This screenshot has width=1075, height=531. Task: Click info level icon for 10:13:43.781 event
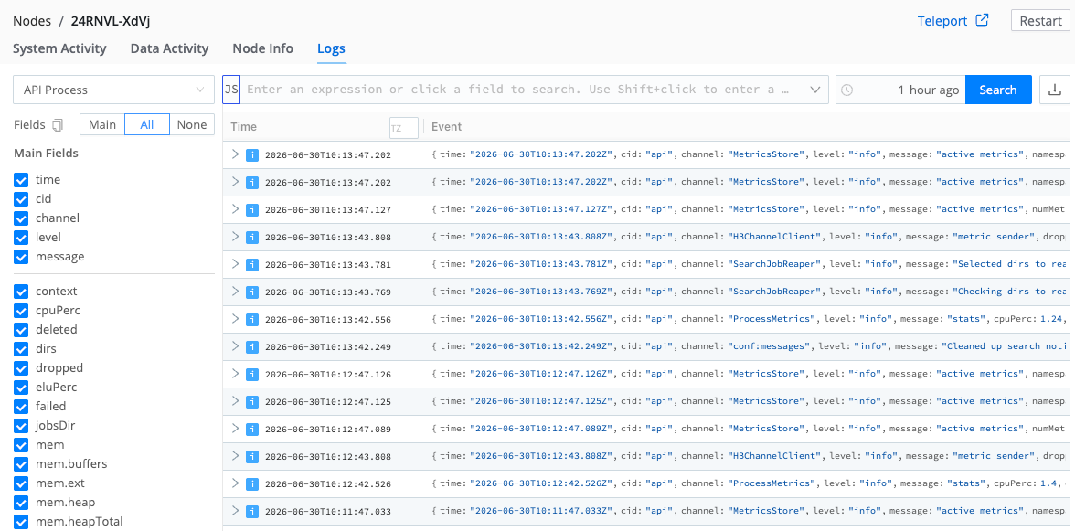click(x=251, y=264)
